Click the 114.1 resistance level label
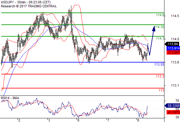Image resolution: width=180 pixels, height=122 pixels. point(160,38)
